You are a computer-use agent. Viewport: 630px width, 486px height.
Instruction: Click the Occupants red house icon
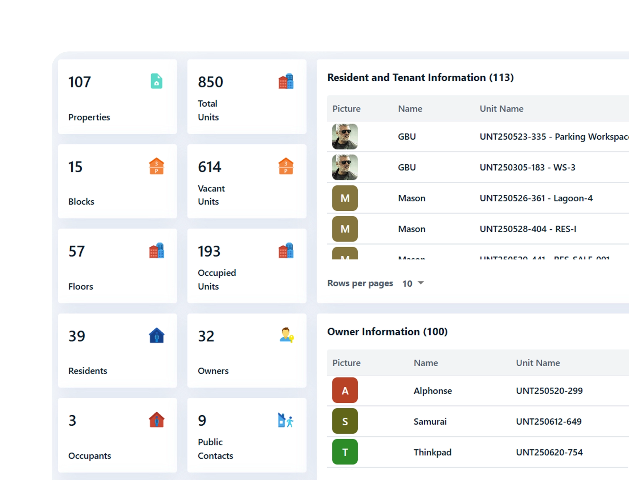pyautogui.click(x=156, y=420)
